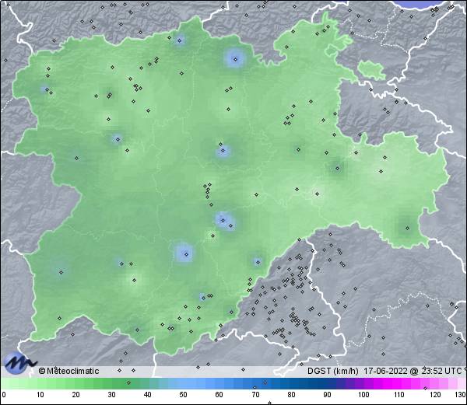Click the scale label 70

255,395
